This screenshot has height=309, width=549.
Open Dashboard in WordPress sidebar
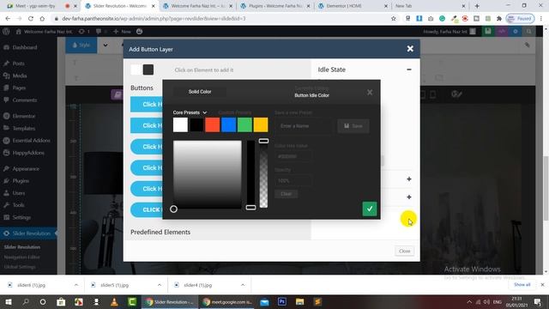25,47
